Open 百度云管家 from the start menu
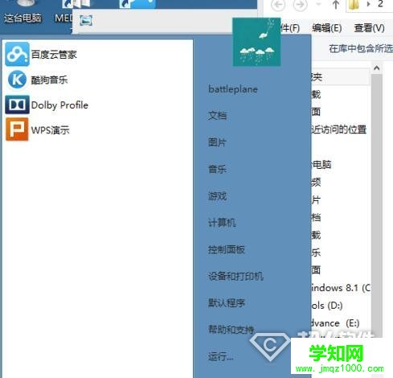The height and width of the screenshot is (378, 393). (42, 55)
